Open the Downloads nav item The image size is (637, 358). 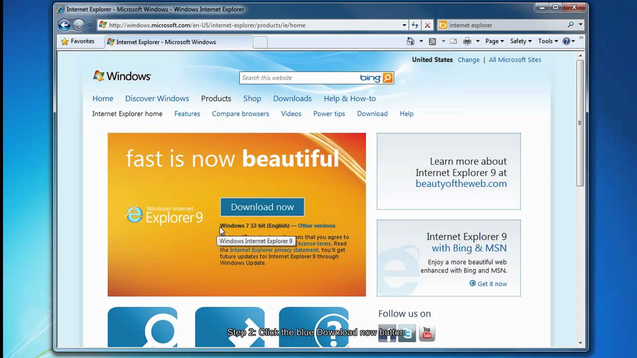(292, 98)
